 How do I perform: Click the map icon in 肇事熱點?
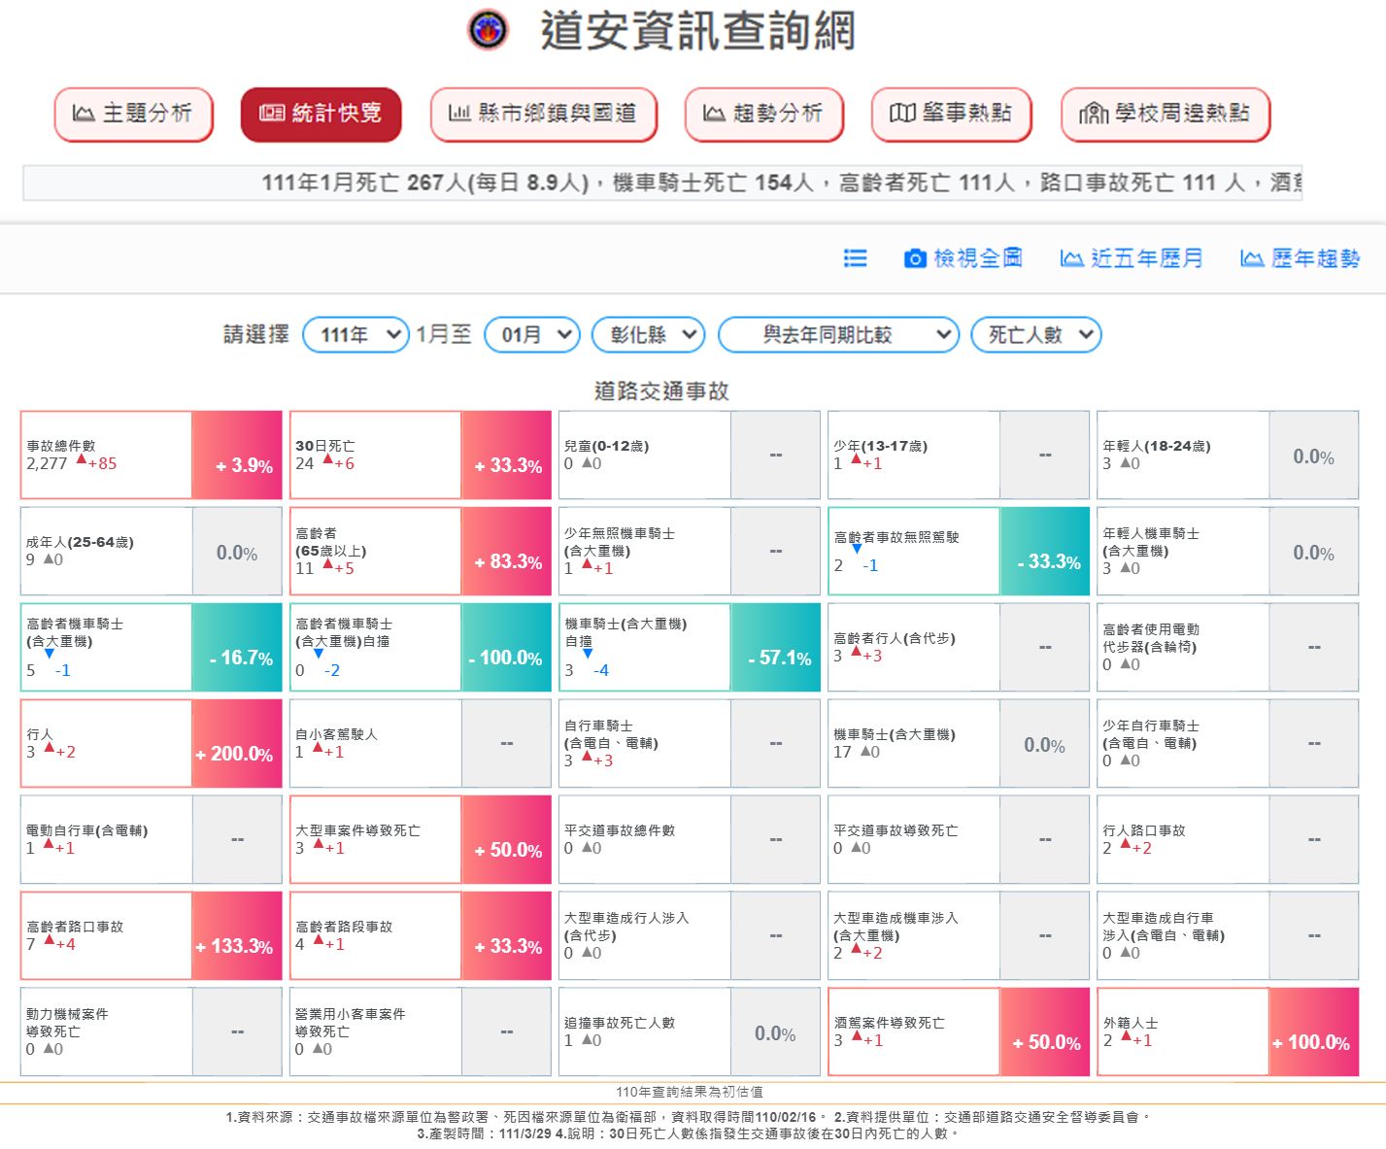[x=902, y=114]
